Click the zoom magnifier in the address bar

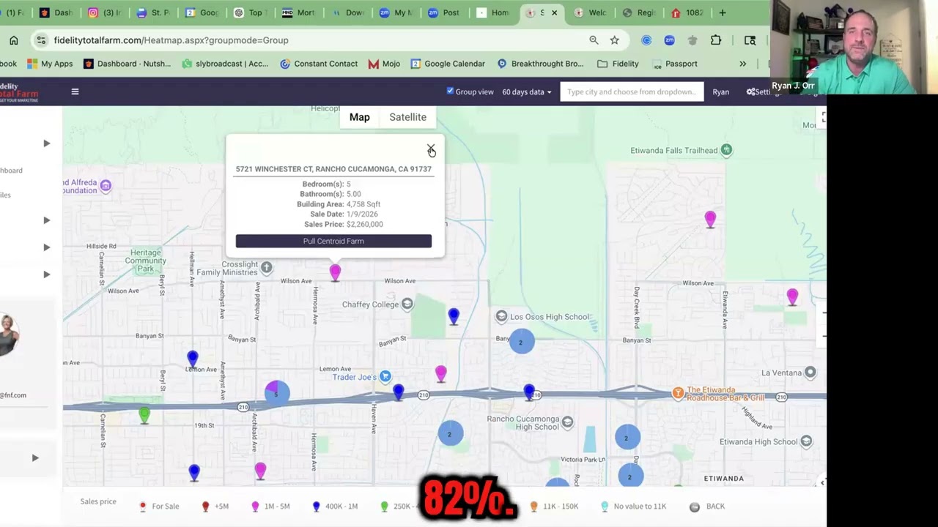point(594,40)
